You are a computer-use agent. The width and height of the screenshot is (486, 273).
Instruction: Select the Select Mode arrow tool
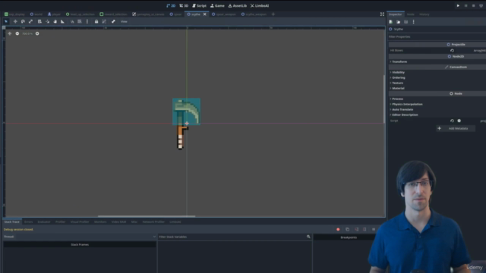[6, 21]
